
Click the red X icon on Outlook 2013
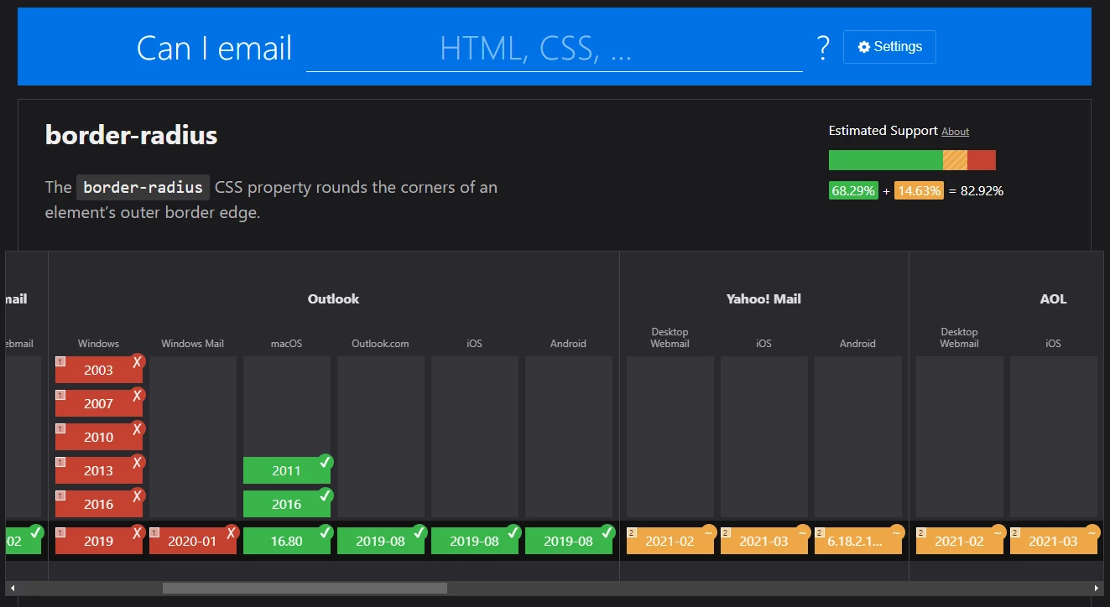(x=138, y=462)
